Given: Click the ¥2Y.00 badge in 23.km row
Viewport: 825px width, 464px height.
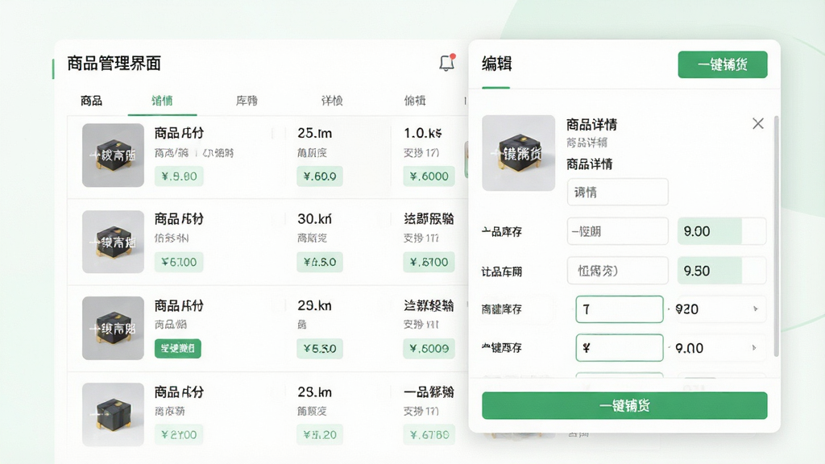Looking at the screenshot, I should pos(179,434).
